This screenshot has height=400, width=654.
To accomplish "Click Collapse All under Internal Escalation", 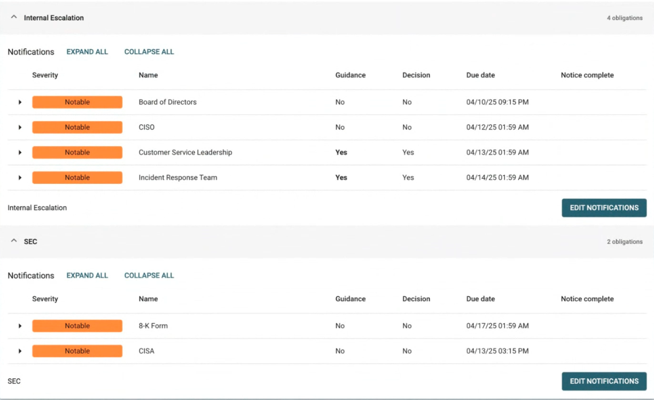I will pyautogui.click(x=149, y=52).
